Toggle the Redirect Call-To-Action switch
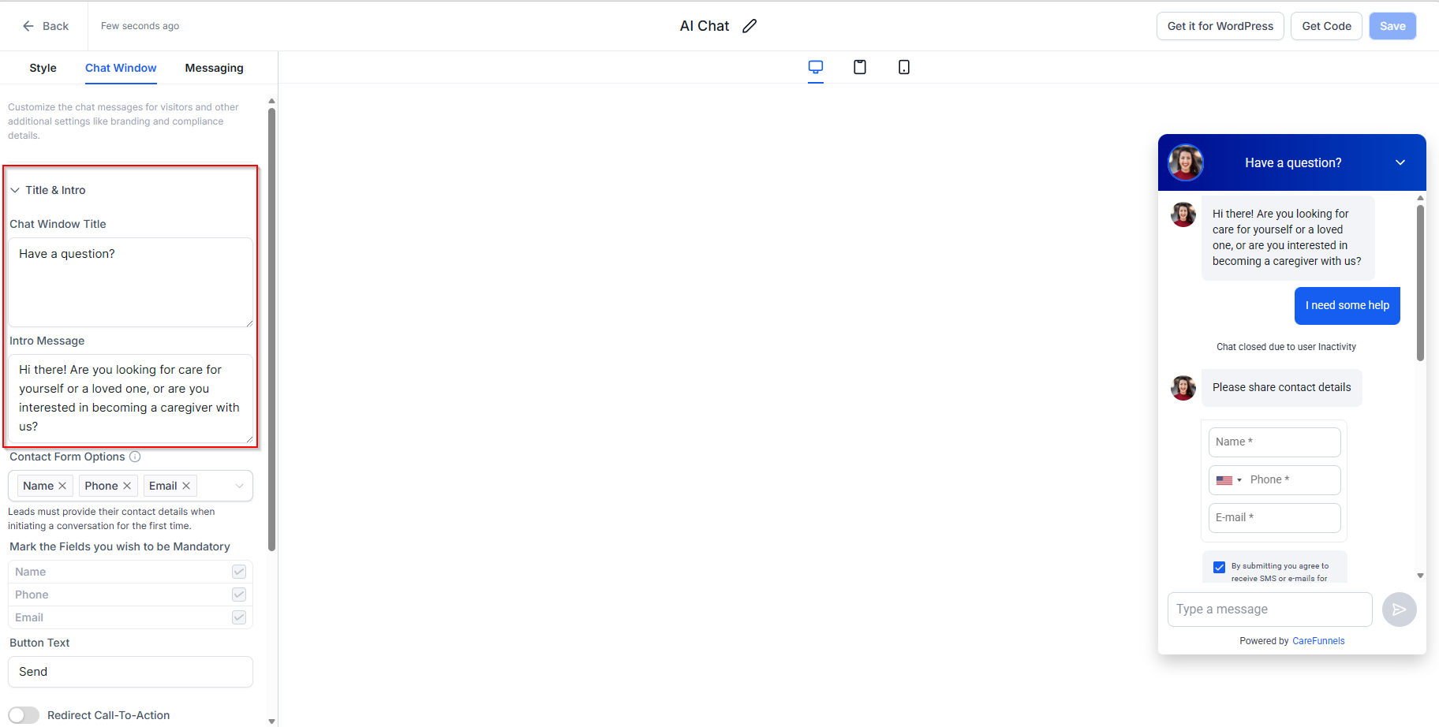 click(24, 715)
